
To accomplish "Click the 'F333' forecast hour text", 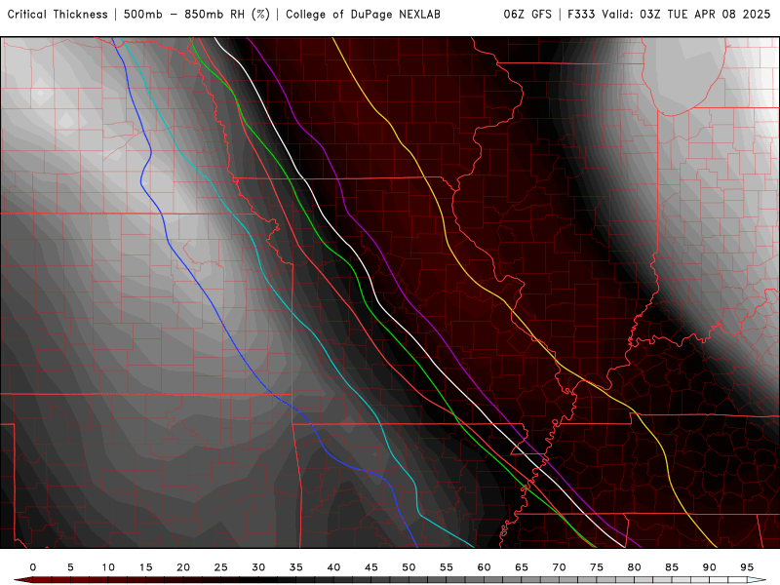I will 582,15.
